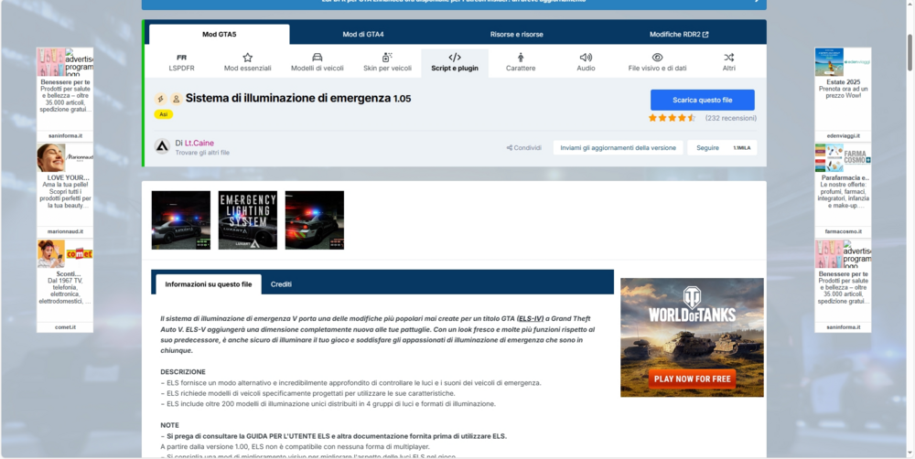Image resolution: width=915 pixels, height=459 pixels.
Task: Click the Skin per veicoli spray icon
Action: coord(386,58)
